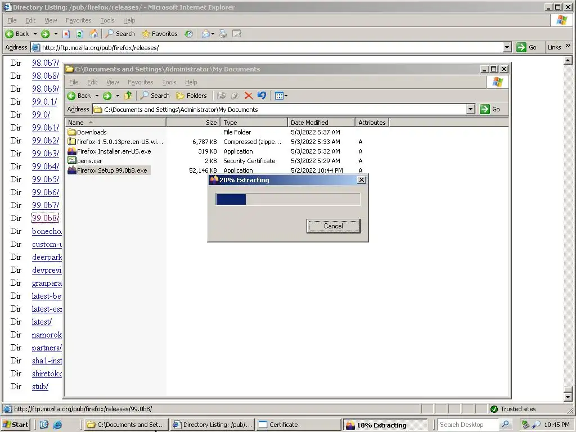Open the Help menu in Internet Explorer
The width and height of the screenshot is (576, 432).
(x=129, y=20)
